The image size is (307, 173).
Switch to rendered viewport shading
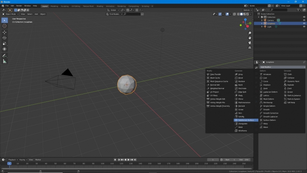click(248, 14)
